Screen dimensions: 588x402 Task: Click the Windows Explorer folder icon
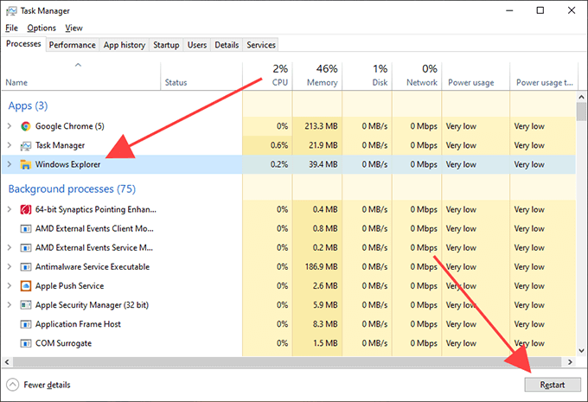click(x=26, y=164)
